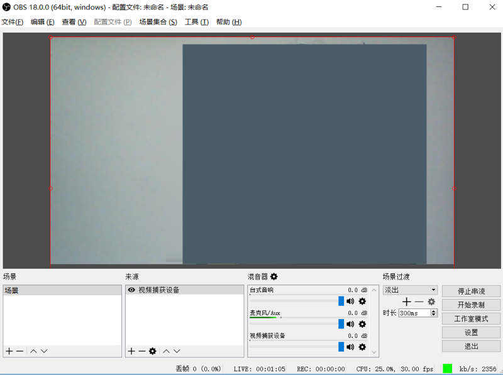
Task: Click the top-center resize handle of the preview
Action: (x=252, y=37)
